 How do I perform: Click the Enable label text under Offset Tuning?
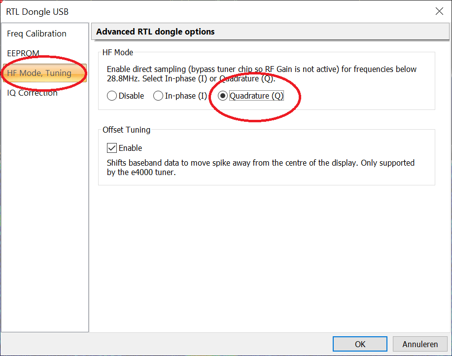tap(130, 148)
